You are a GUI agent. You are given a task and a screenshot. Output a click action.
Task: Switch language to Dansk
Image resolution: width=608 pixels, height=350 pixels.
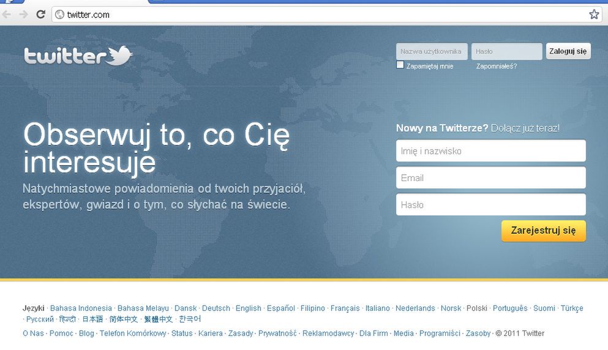coord(186,308)
